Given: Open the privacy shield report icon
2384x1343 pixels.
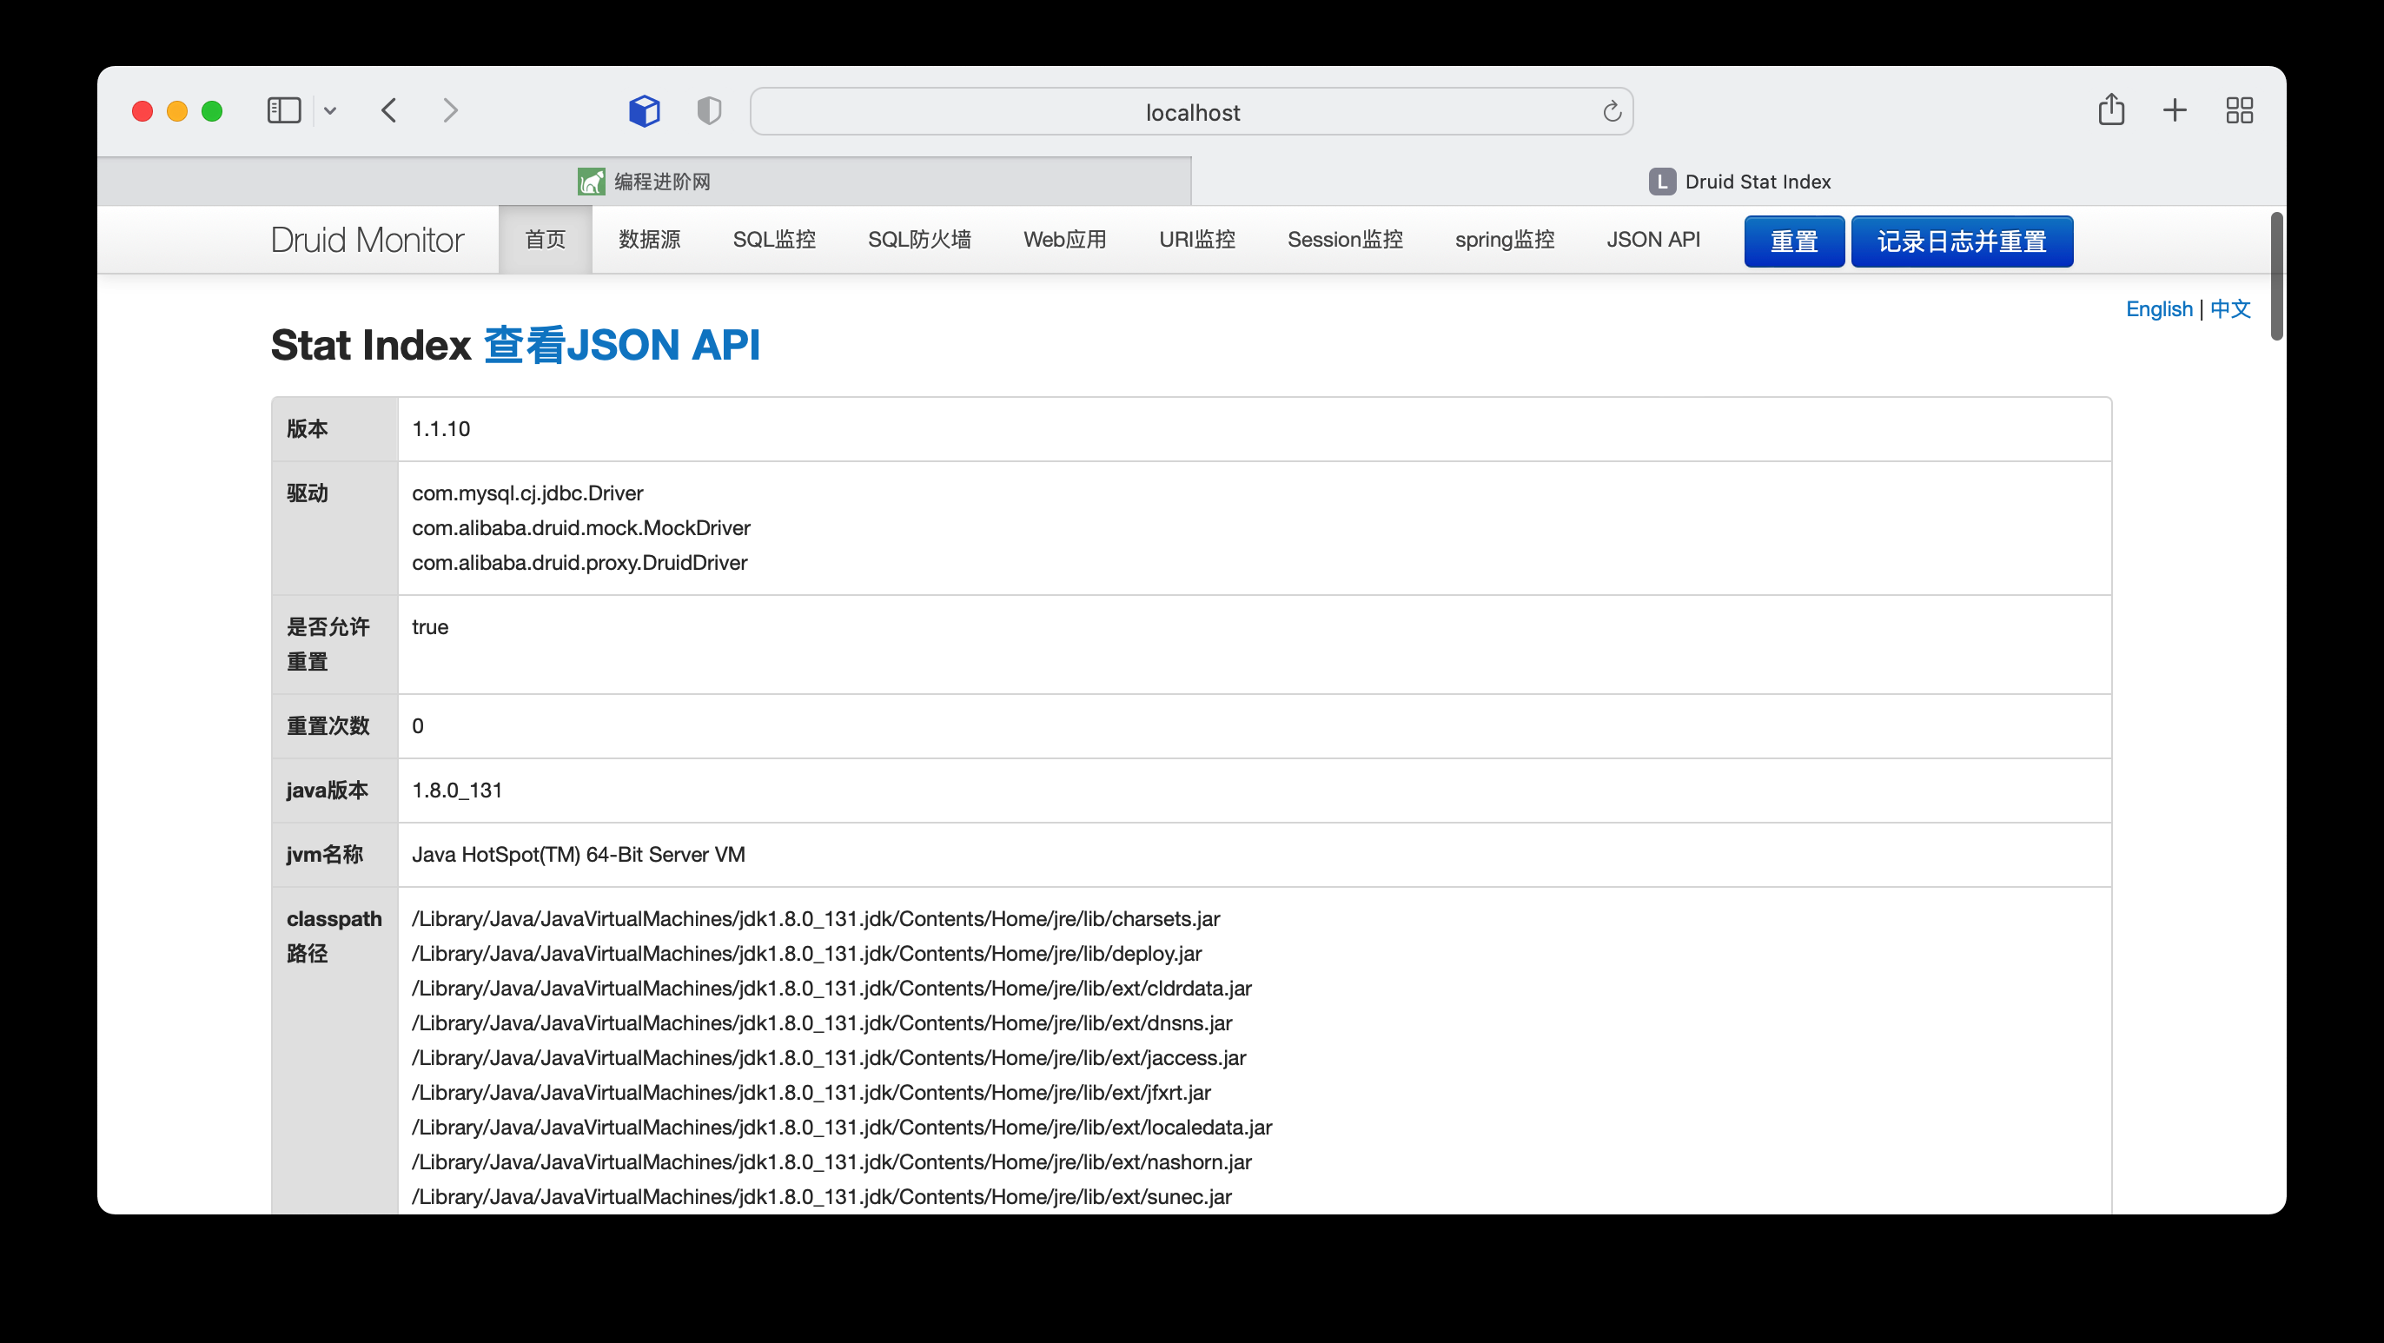Looking at the screenshot, I should (x=709, y=111).
